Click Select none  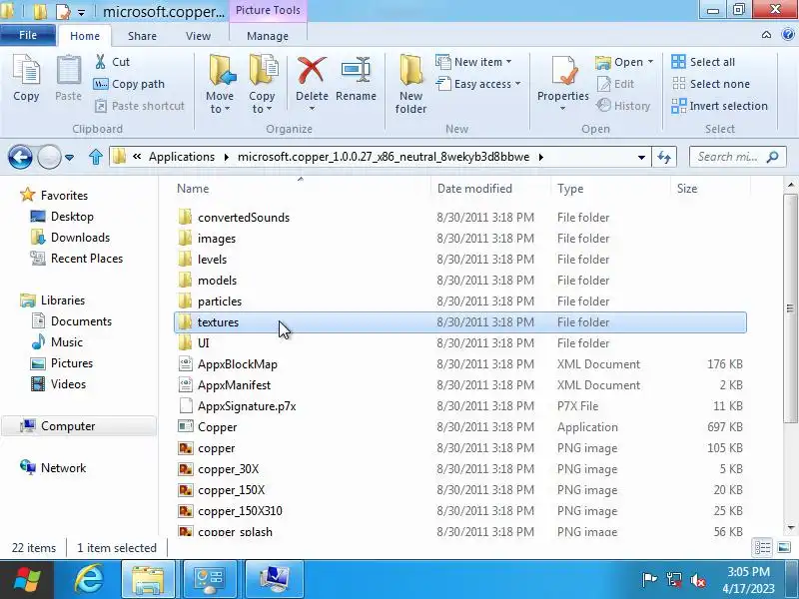click(711, 84)
